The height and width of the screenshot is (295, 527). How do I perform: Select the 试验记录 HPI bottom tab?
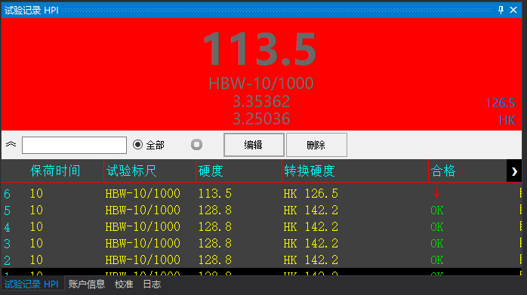[32, 284]
